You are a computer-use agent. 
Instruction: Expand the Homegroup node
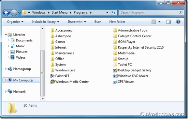click(6, 69)
